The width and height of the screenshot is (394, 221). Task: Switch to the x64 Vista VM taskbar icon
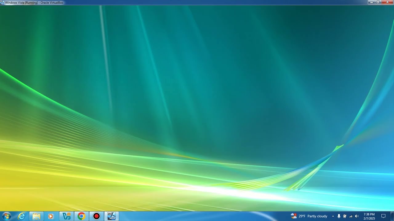111,216
